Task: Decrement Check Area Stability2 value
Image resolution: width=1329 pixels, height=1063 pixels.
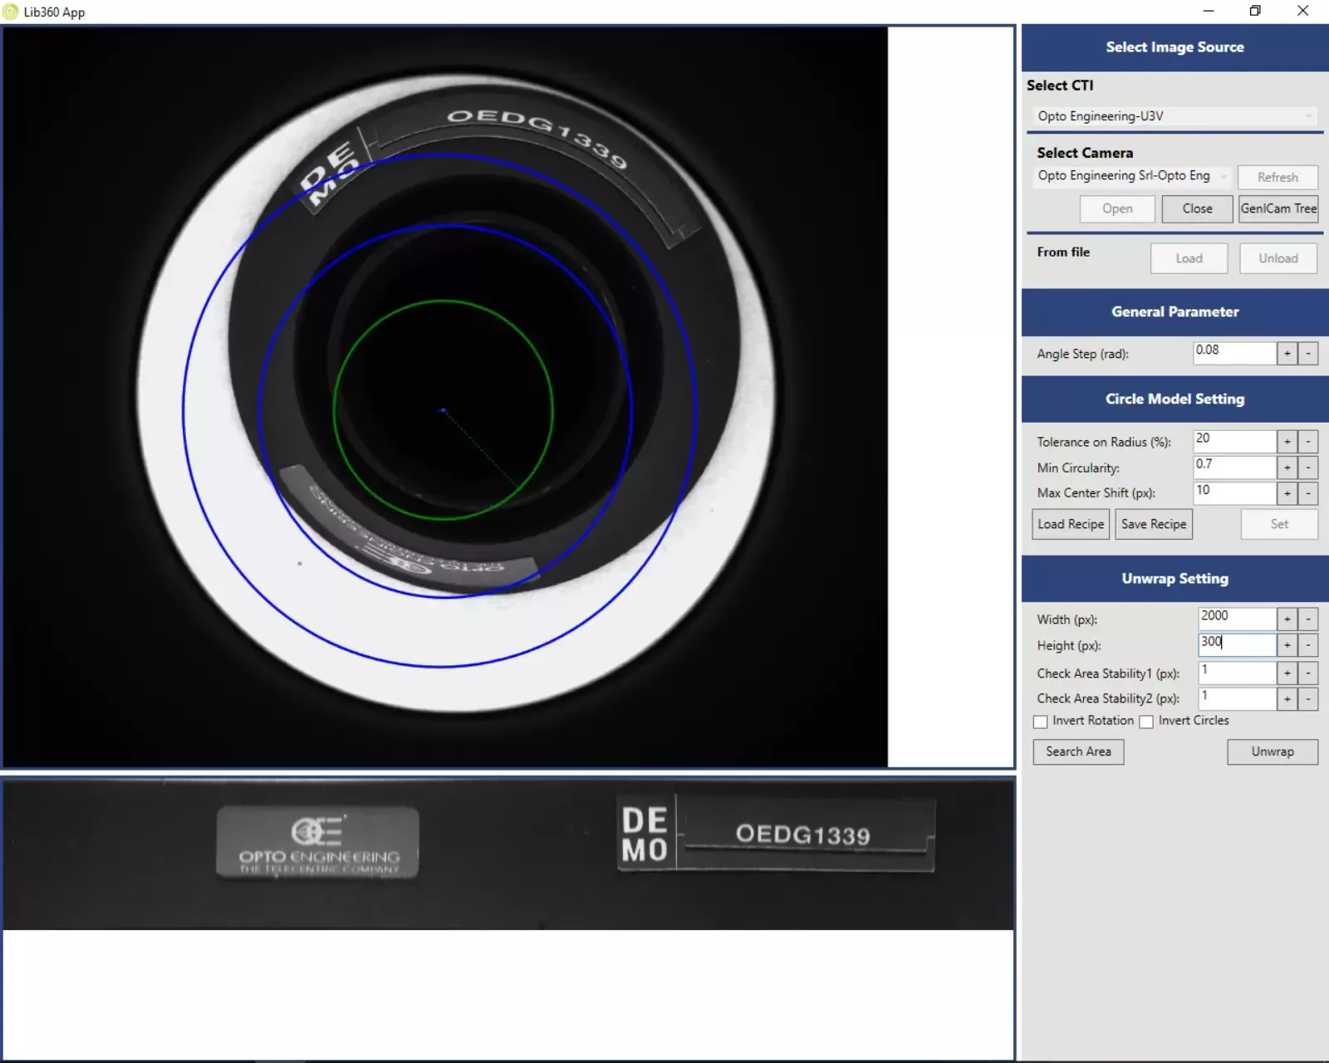Action: coord(1308,699)
